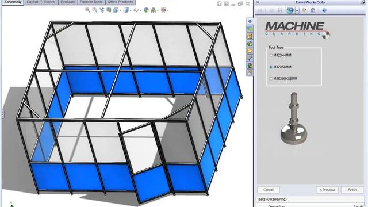Click the Description column header
Image resolution: width=368 pixels, height=207 pixels.
(276, 206)
